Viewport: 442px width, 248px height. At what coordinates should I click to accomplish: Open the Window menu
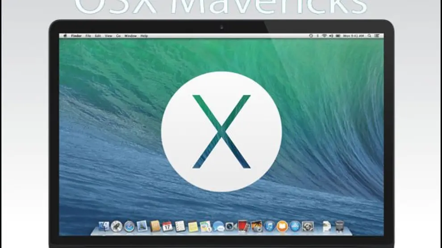tap(130, 36)
